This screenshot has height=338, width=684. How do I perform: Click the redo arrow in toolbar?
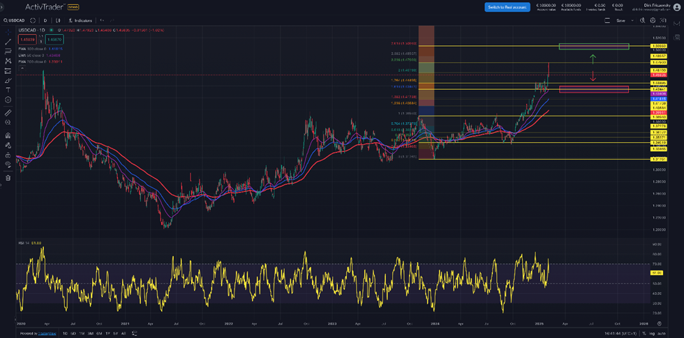click(112, 20)
